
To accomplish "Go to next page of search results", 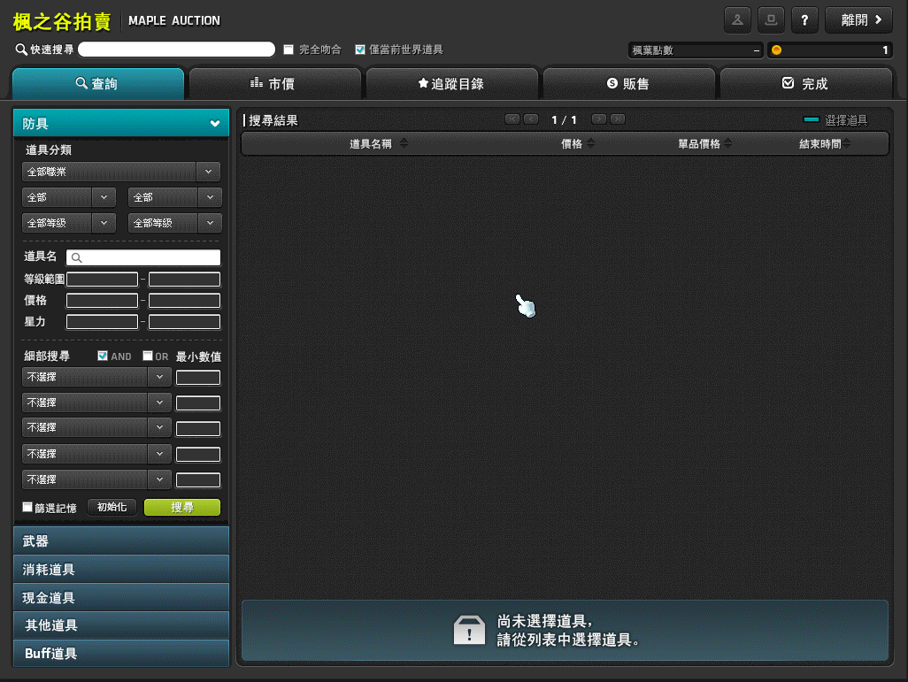I will click(599, 119).
